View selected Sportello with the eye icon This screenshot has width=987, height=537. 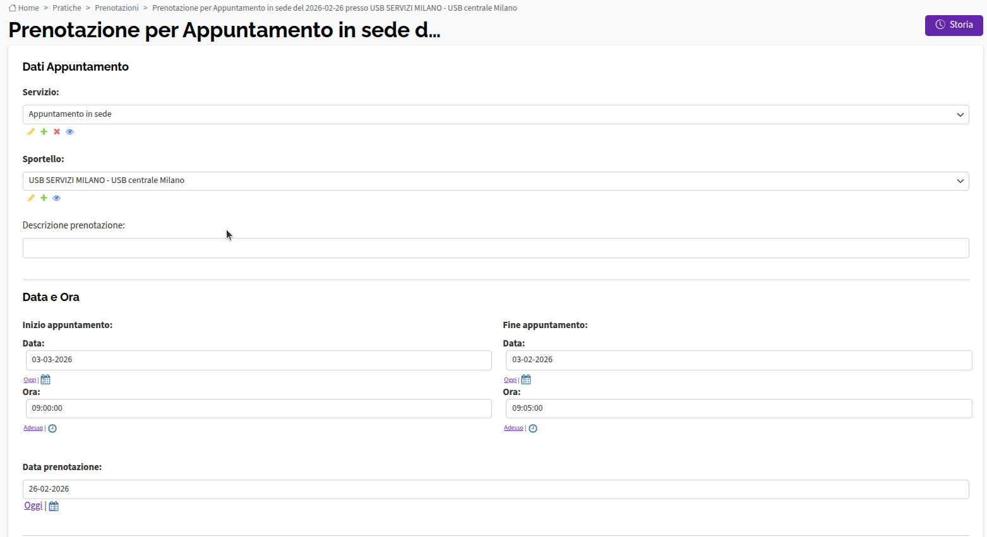(57, 198)
